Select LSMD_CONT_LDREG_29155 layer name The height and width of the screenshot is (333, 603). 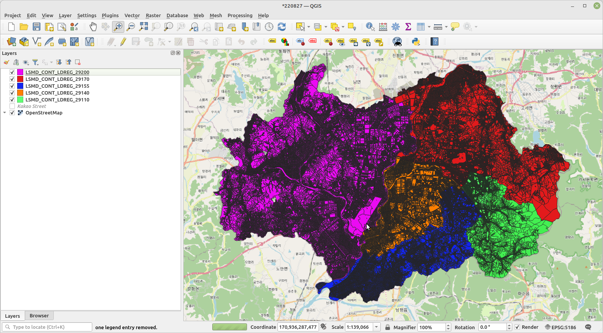[x=57, y=86]
